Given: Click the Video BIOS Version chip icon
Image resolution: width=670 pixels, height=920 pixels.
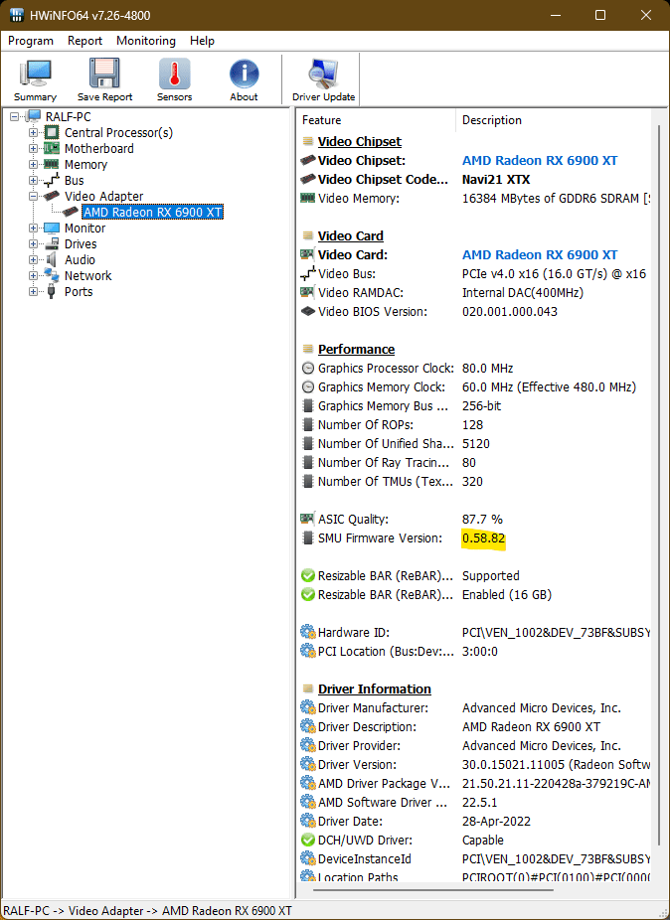Looking at the screenshot, I should pyautogui.click(x=308, y=311).
